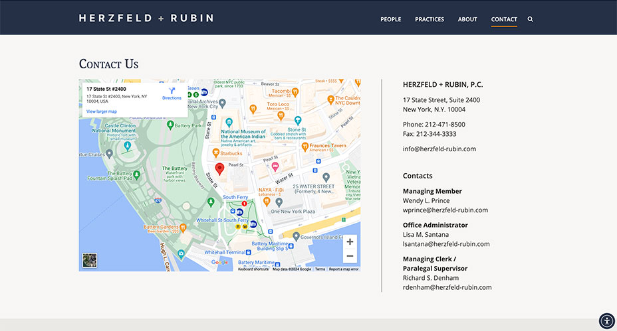The height and width of the screenshot is (331, 617).
Task: Click The Battery Fountain Splash Pad marker
Action: coord(136,174)
